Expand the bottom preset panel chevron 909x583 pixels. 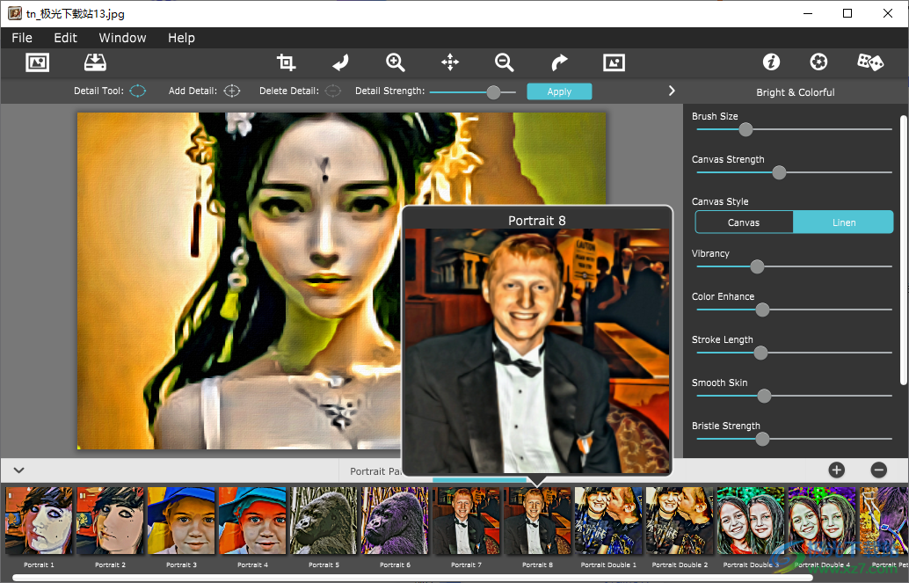coord(18,470)
